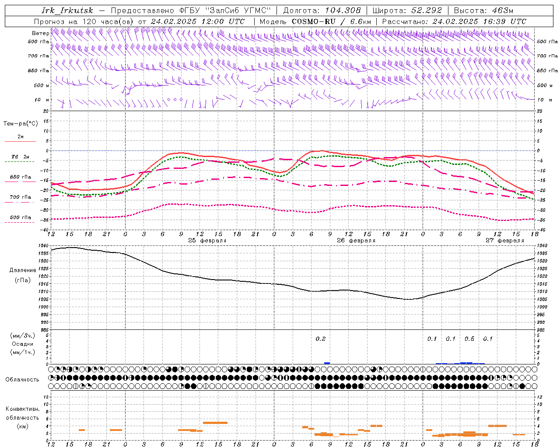
Task: Click the "Рассчитано: 24.02.2025 16:39 UTC" text
Action: pyautogui.click(x=454, y=21)
